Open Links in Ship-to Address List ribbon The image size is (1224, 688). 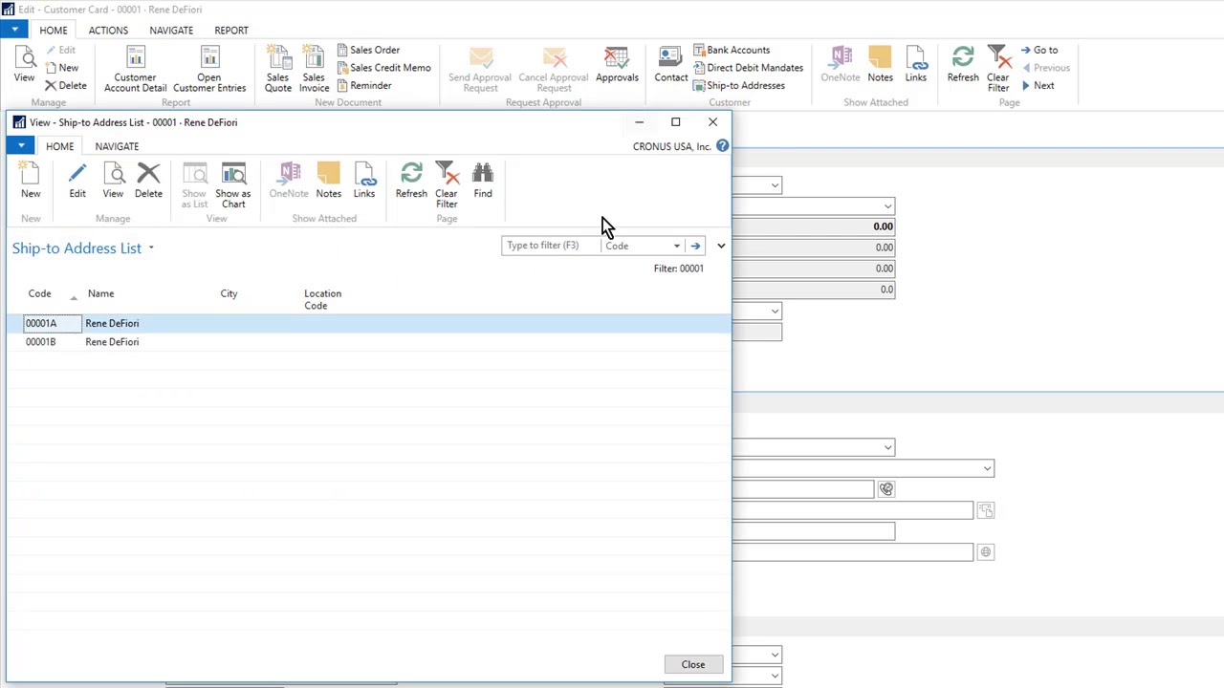(364, 182)
